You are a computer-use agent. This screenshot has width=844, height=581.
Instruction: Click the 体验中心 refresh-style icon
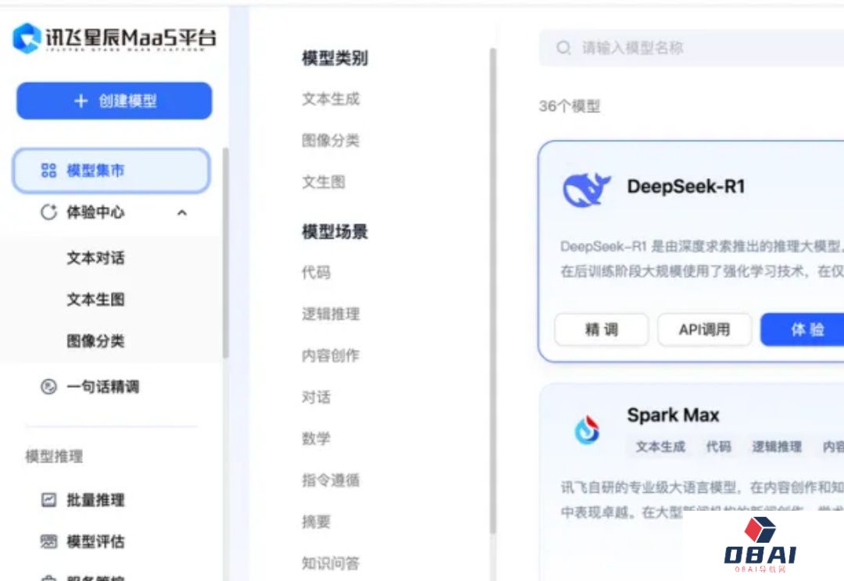point(48,212)
